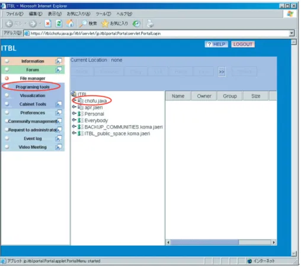Image resolution: width=301 pixels, height=267 pixels.
Task: Click the Owner column header
Action: click(x=204, y=96)
